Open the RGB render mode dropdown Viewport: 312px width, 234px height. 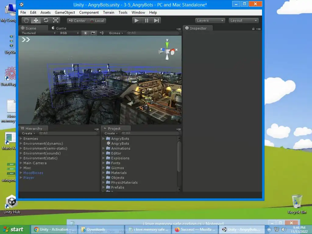(69, 33)
